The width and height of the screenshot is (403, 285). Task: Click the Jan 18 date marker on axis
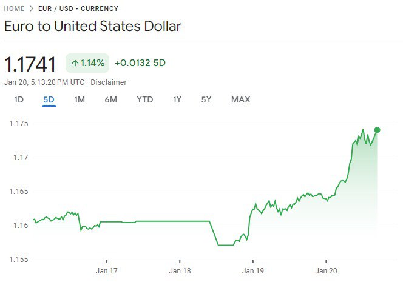pos(180,270)
